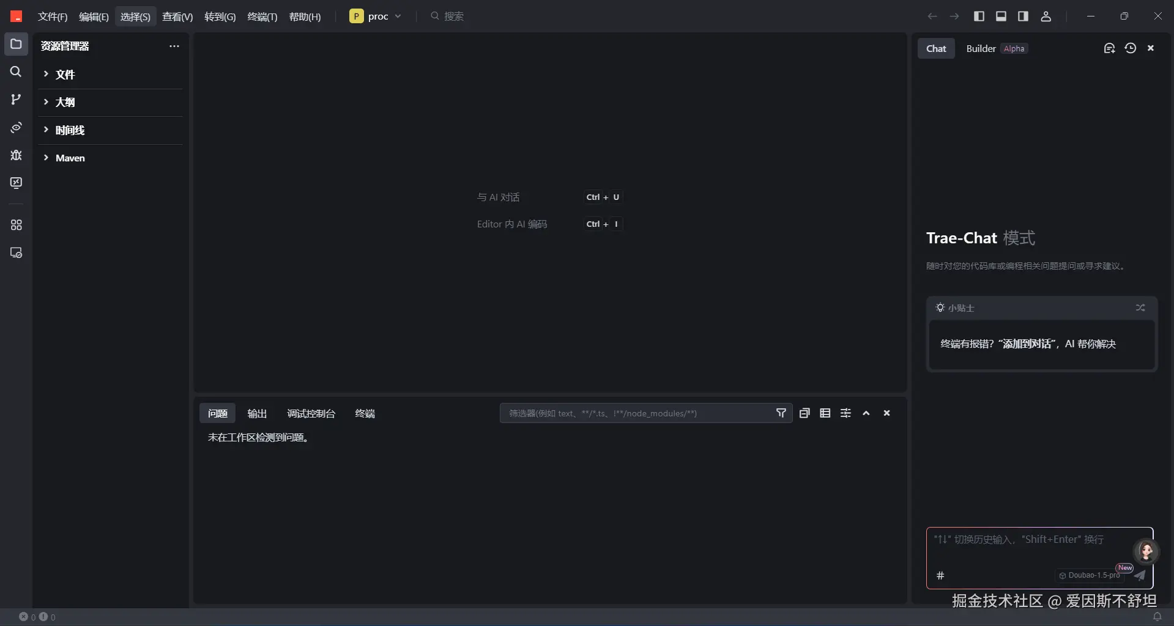Choose the Doubao-1.5-pro model selector
Image resolution: width=1174 pixels, height=626 pixels.
[1090, 575]
